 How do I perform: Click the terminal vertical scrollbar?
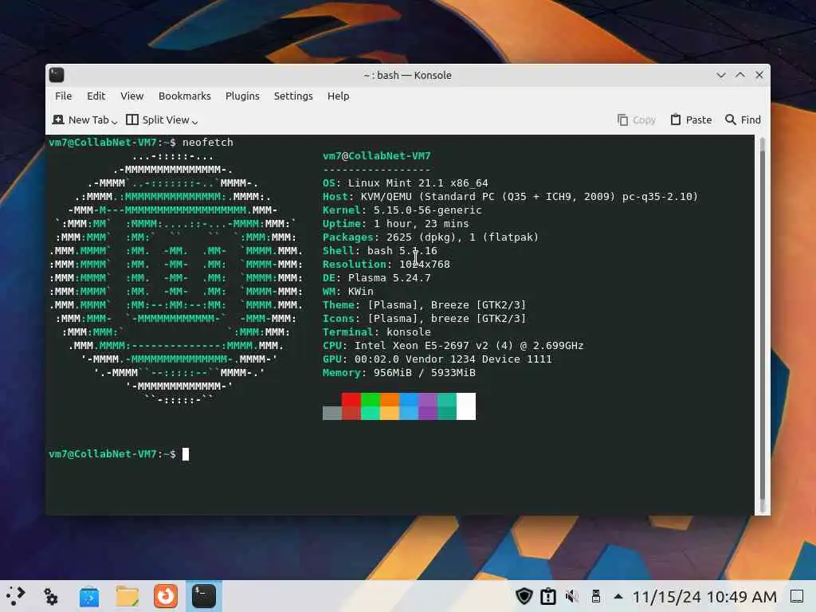(x=763, y=325)
